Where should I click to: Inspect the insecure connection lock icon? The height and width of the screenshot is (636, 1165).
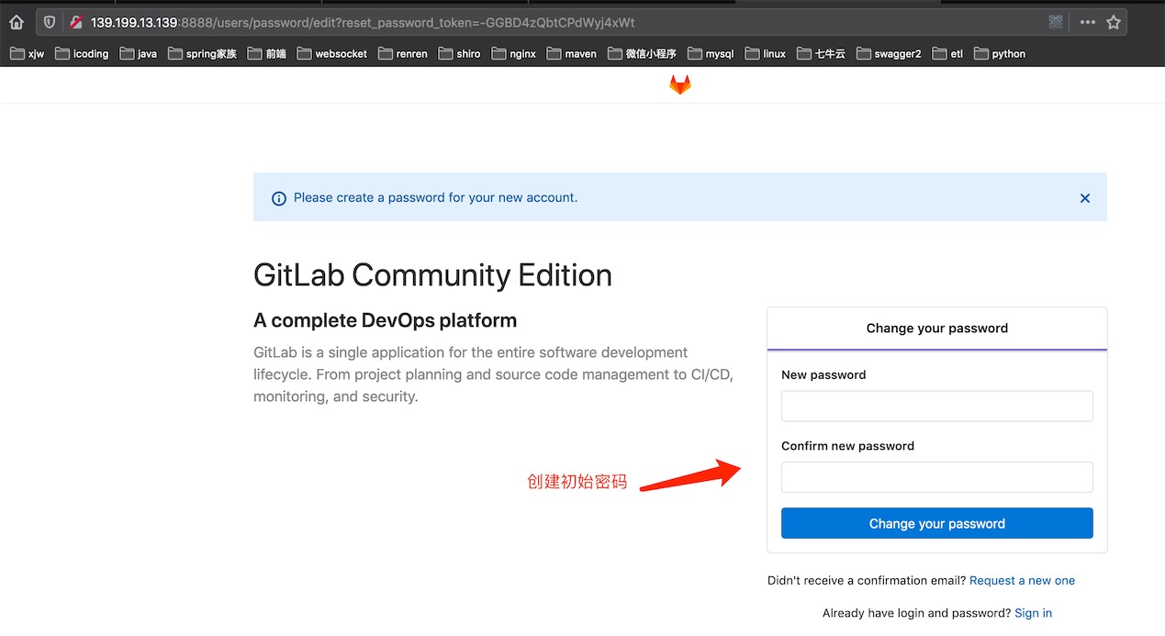(76, 22)
